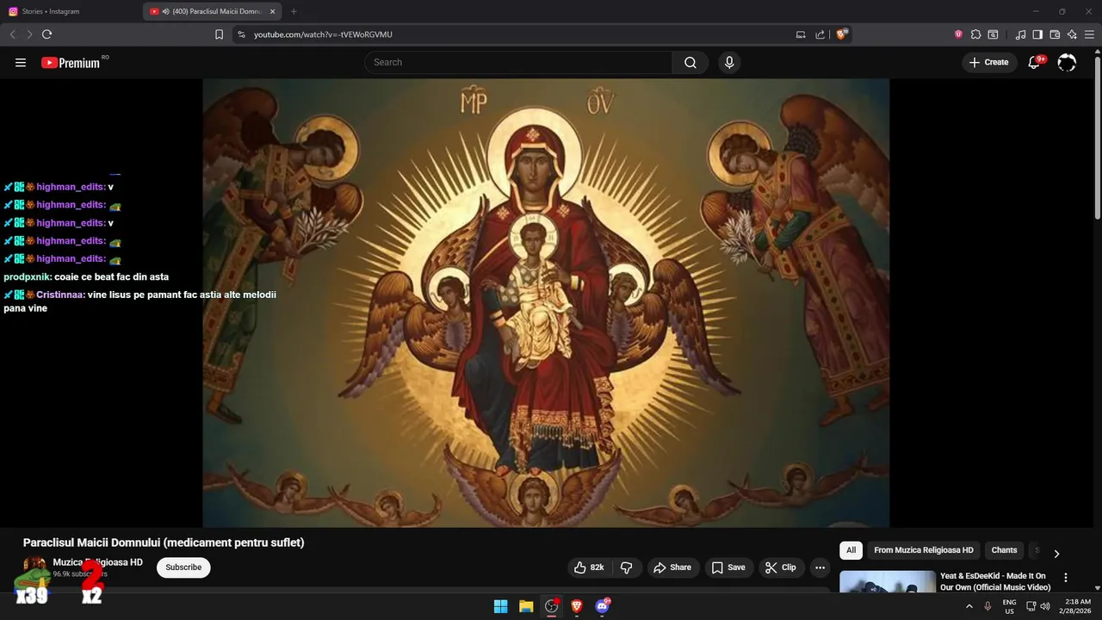Screen dimensions: 1102x620
Task: Start voice search with microphone icon
Action: (729, 62)
